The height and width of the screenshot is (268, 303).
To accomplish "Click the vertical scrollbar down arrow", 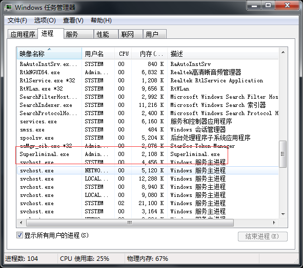I will coord(283,214).
